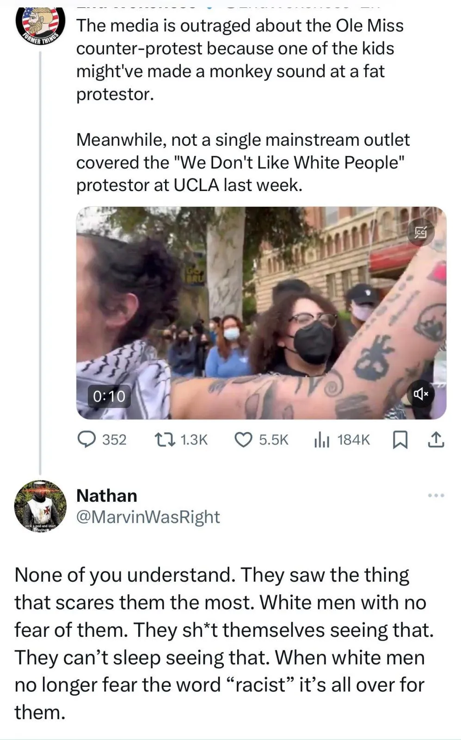Open the Former Things profile avatar

coord(40,22)
